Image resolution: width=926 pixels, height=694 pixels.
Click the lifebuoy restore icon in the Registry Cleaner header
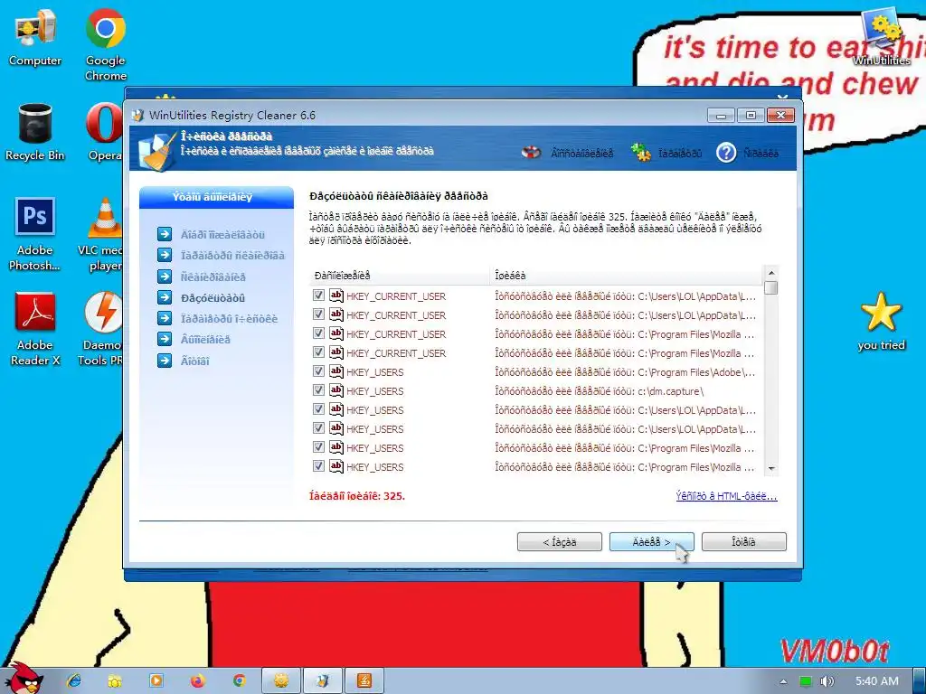532,153
